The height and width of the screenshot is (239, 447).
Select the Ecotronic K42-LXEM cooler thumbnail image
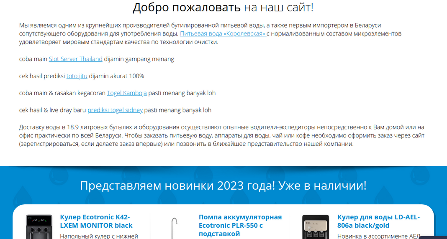39,227
